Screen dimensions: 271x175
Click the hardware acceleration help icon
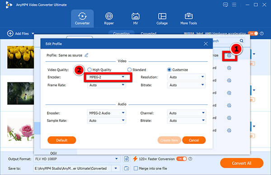(262, 33)
